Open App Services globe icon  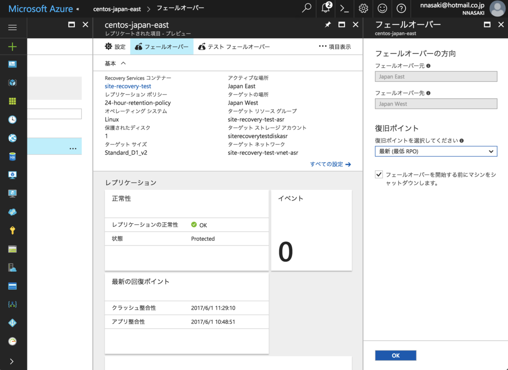coord(12,138)
